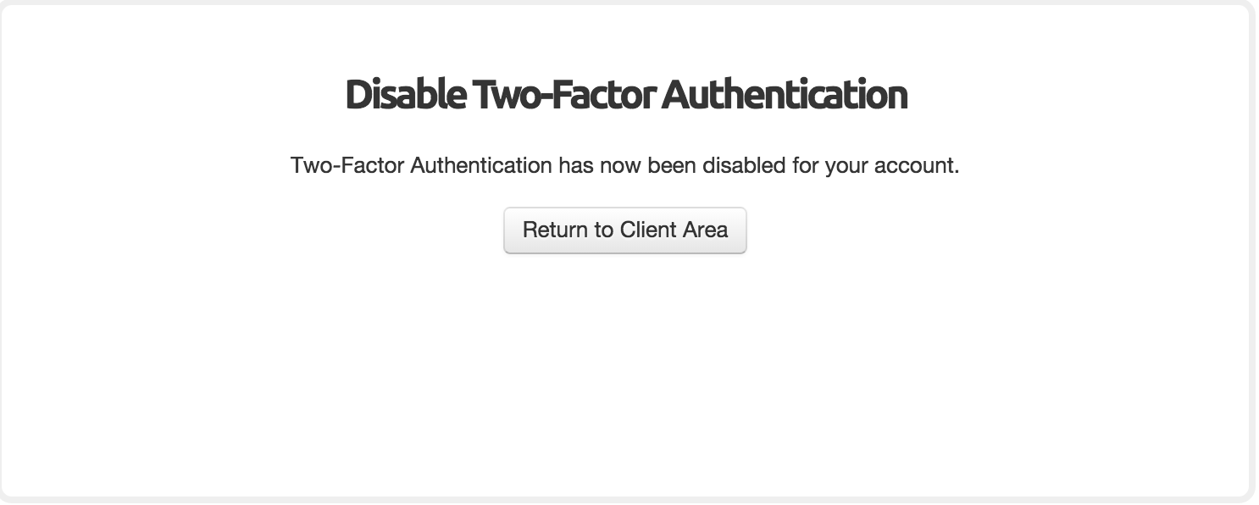Click the blank area left of the Return button
The image size is (1259, 505).
(254, 230)
